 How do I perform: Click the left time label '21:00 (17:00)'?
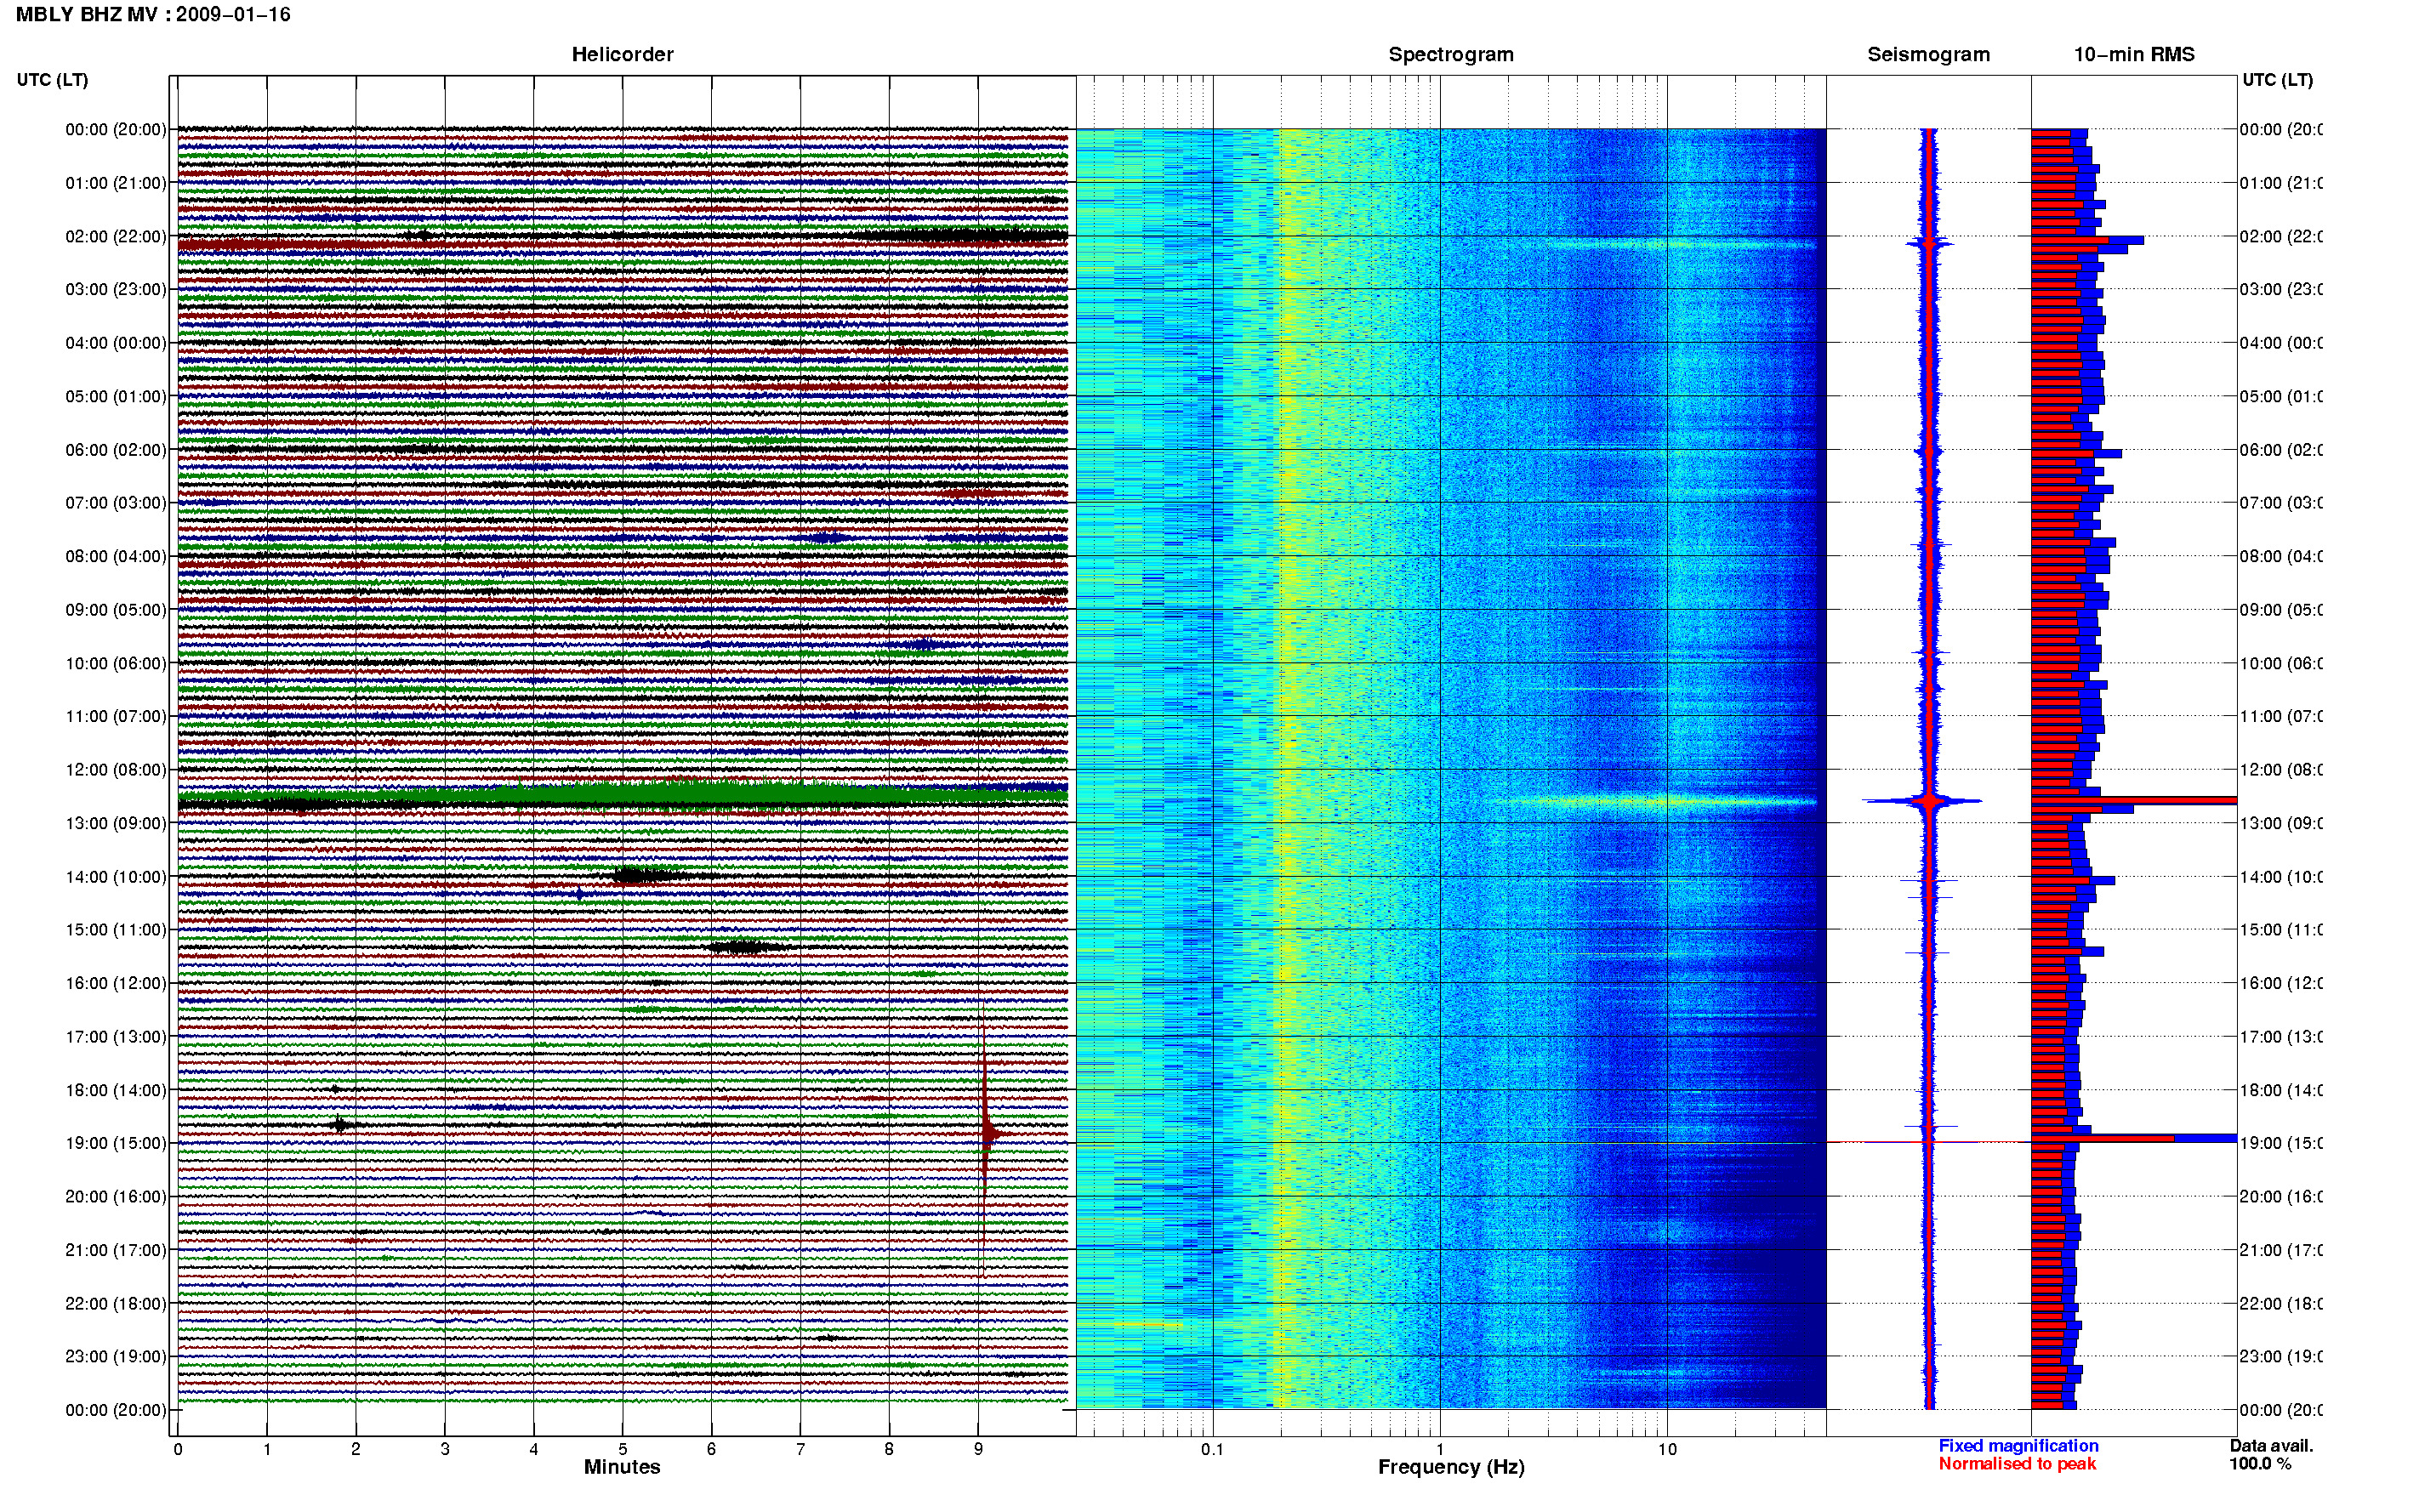tap(116, 1250)
